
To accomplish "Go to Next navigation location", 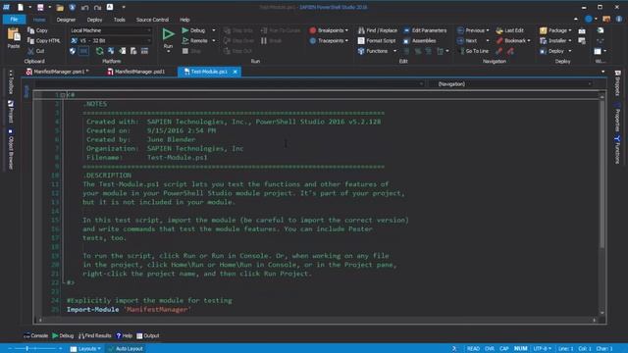I will pyautogui.click(x=473, y=41).
